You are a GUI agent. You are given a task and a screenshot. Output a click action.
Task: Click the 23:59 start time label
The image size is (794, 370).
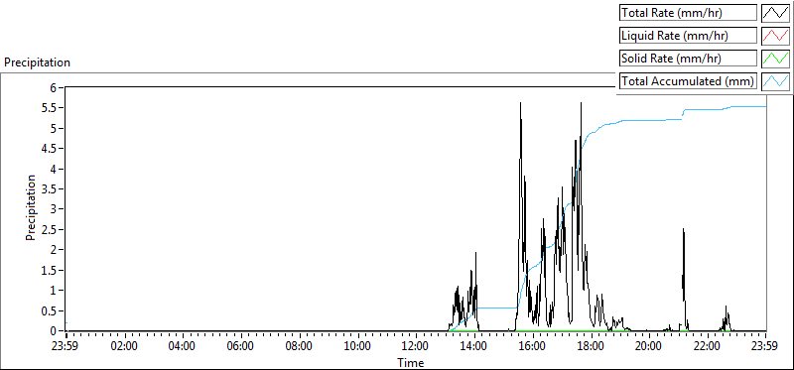click(66, 347)
